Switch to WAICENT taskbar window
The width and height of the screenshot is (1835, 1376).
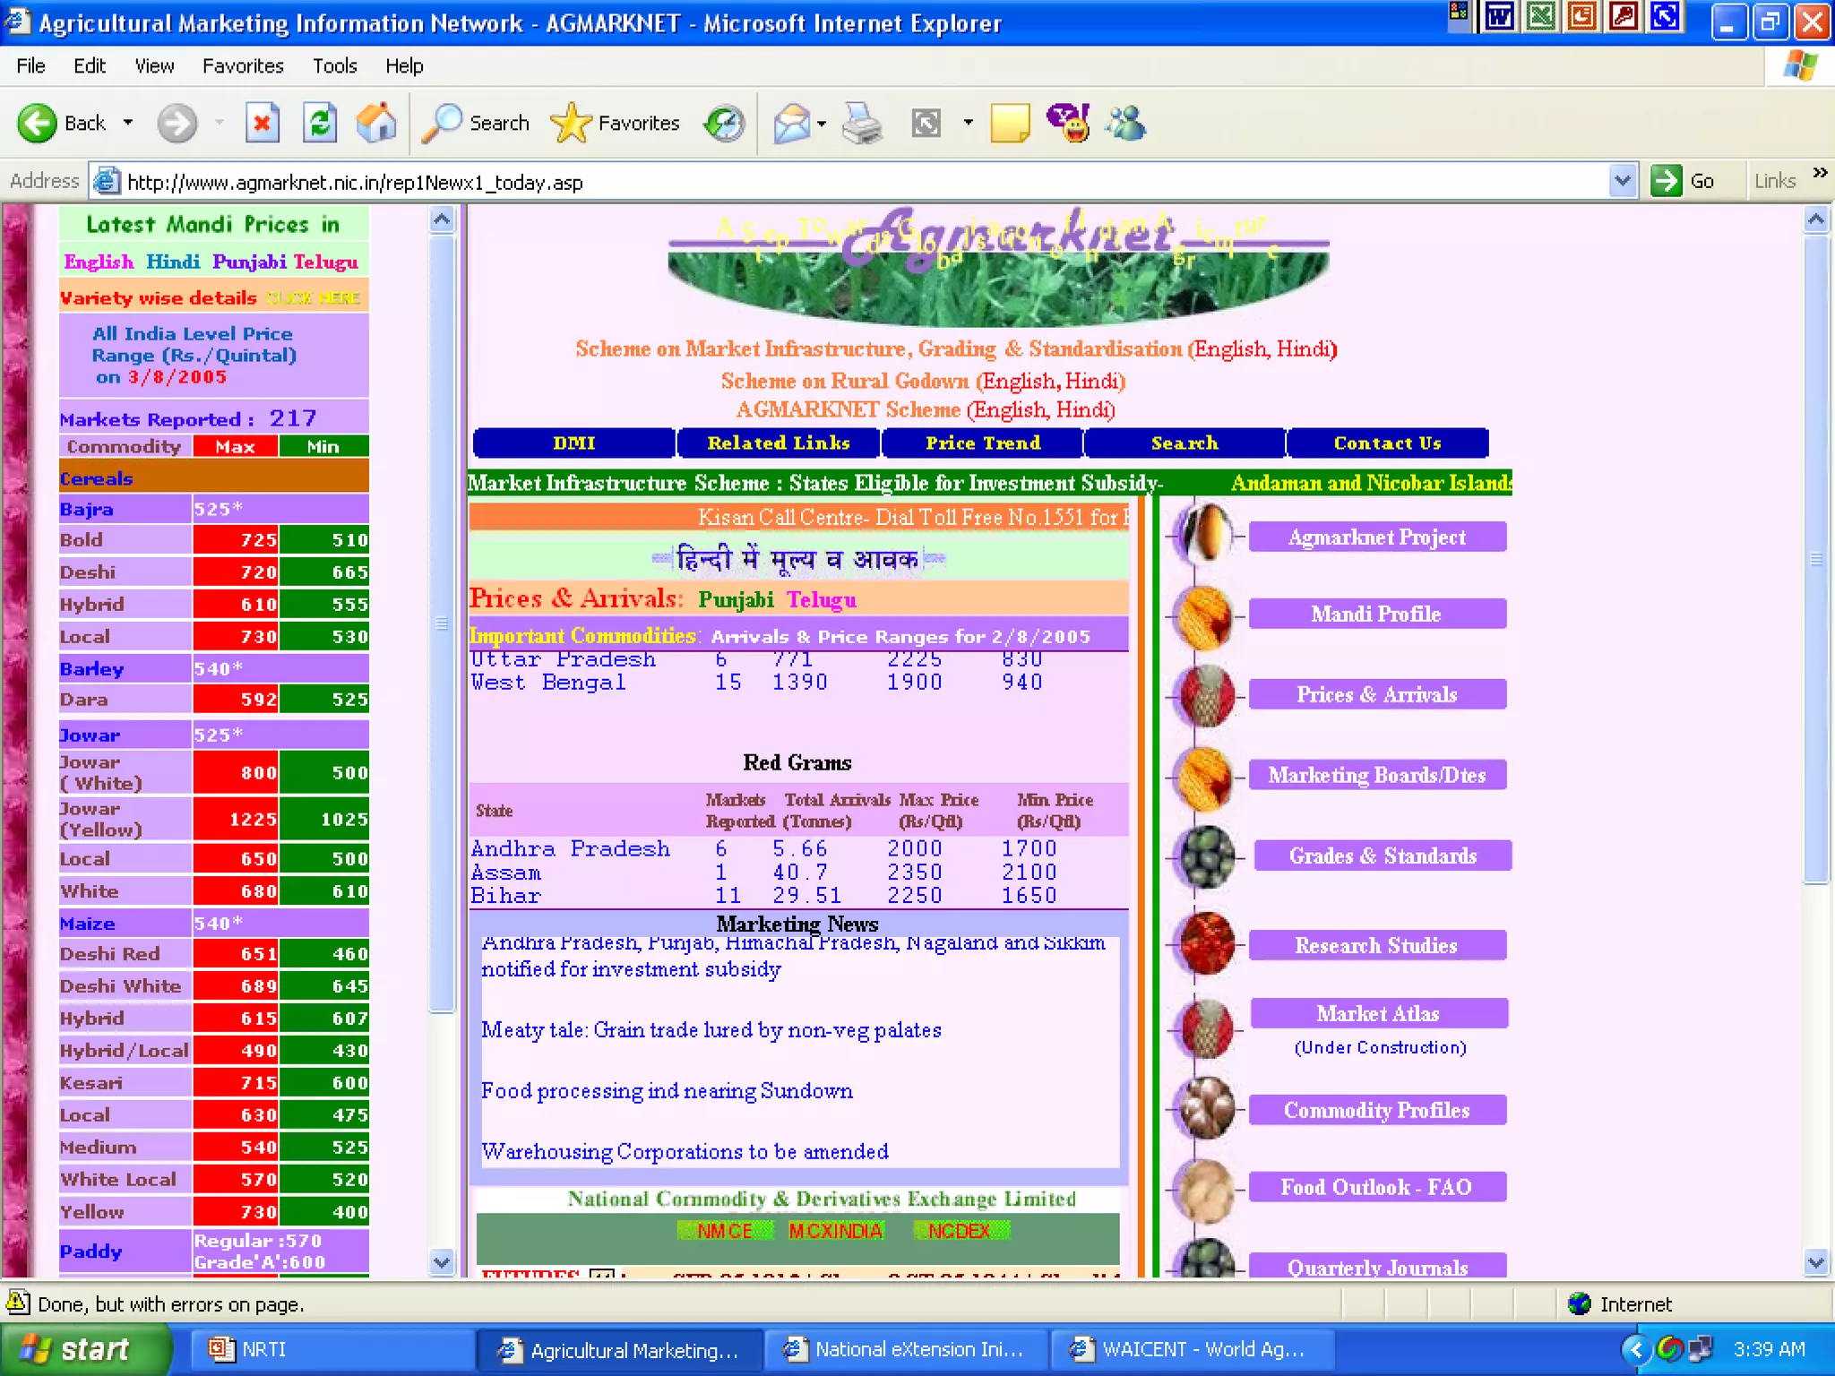tap(1190, 1349)
